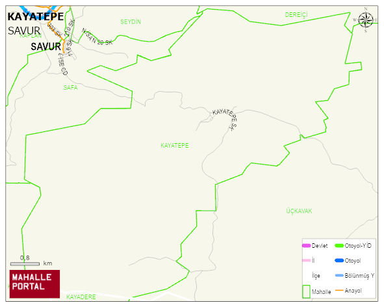Viewport: 384px width, 307px height.
Task: Click the KAYADERE neighborhood label
Action: (81, 297)
